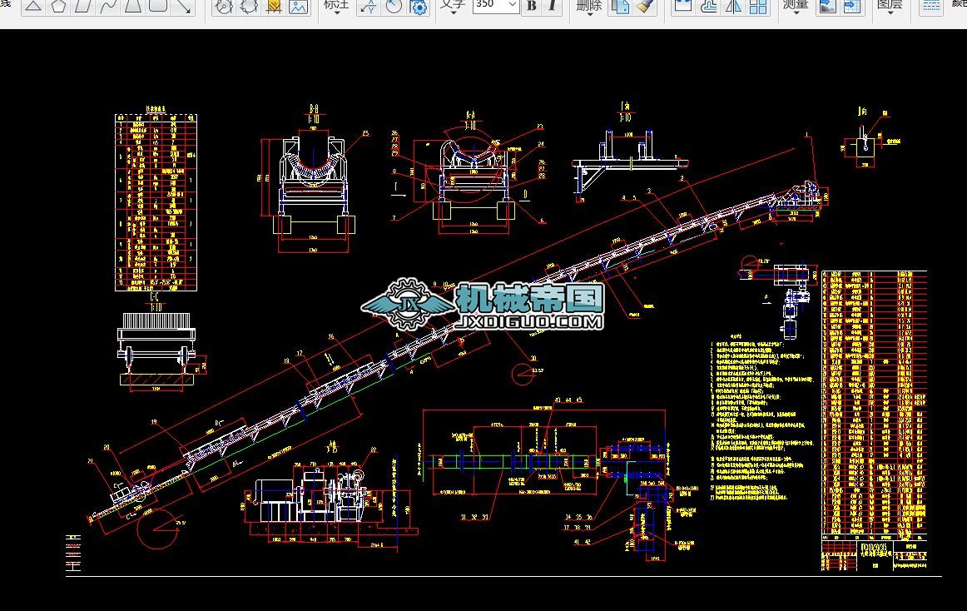Click the format brush icon
Viewport: 967px width, 611px height.
[x=644, y=7]
